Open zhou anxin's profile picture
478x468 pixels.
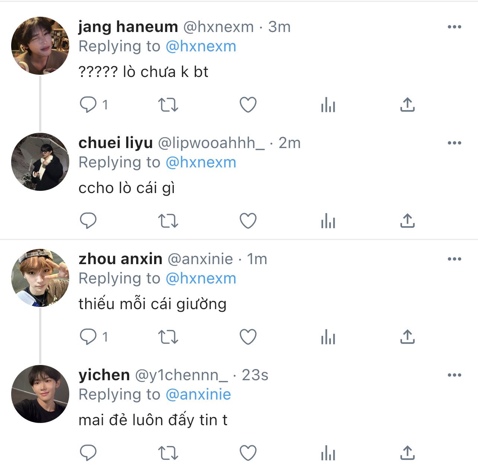tap(40, 278)
